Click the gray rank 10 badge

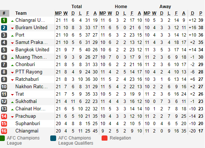pyautogui.click(x=4, y=87)
